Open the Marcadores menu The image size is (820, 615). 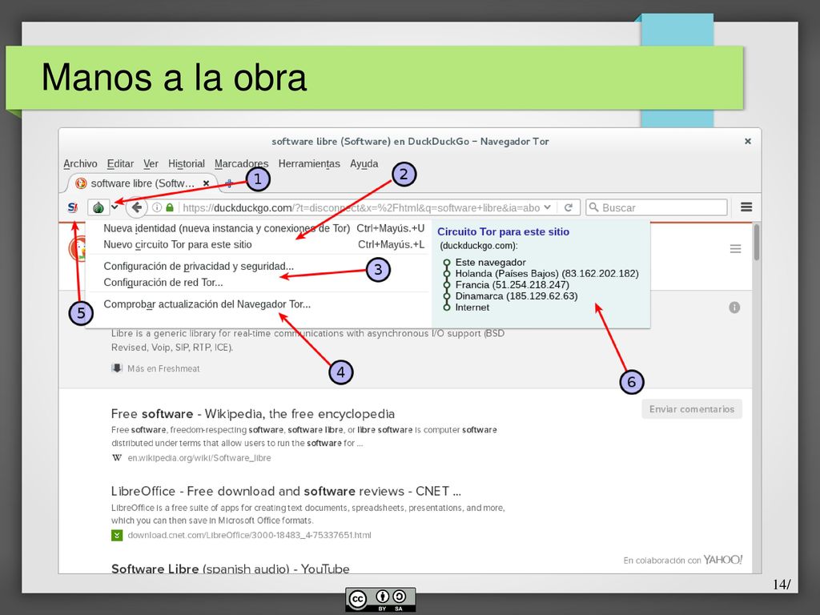(x=241, y=163)
